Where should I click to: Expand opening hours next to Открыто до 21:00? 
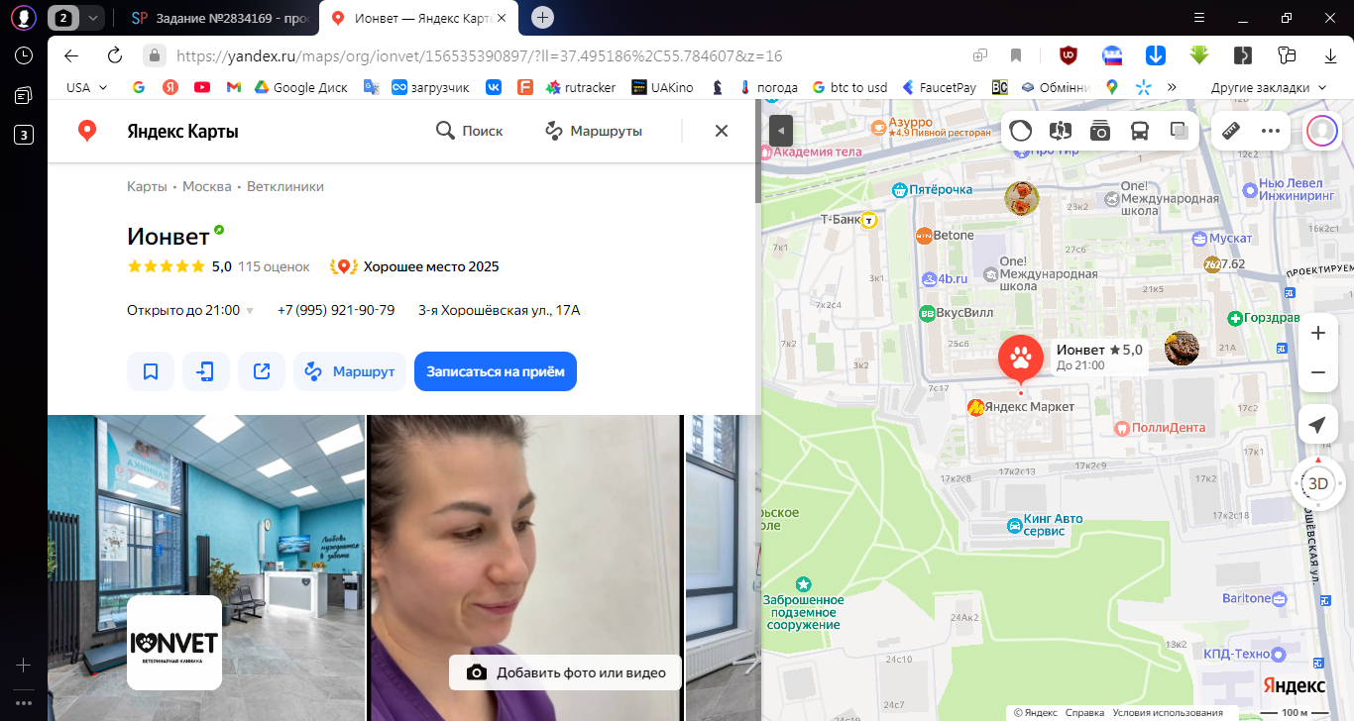250,311
